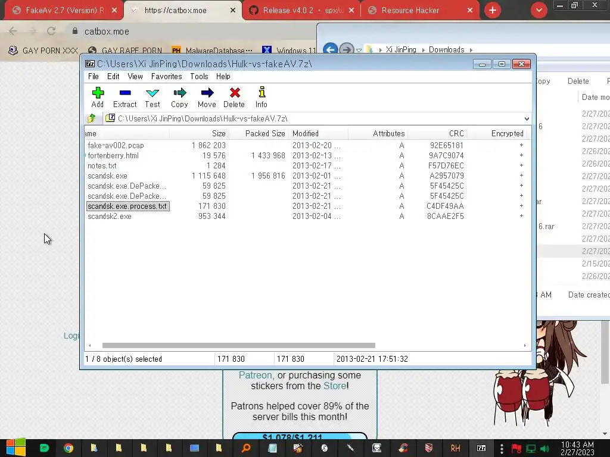This screenshot has width=610, height=457.
Task: Open the MalwareDatabase bookmark
Action: [x=213, y=51]
